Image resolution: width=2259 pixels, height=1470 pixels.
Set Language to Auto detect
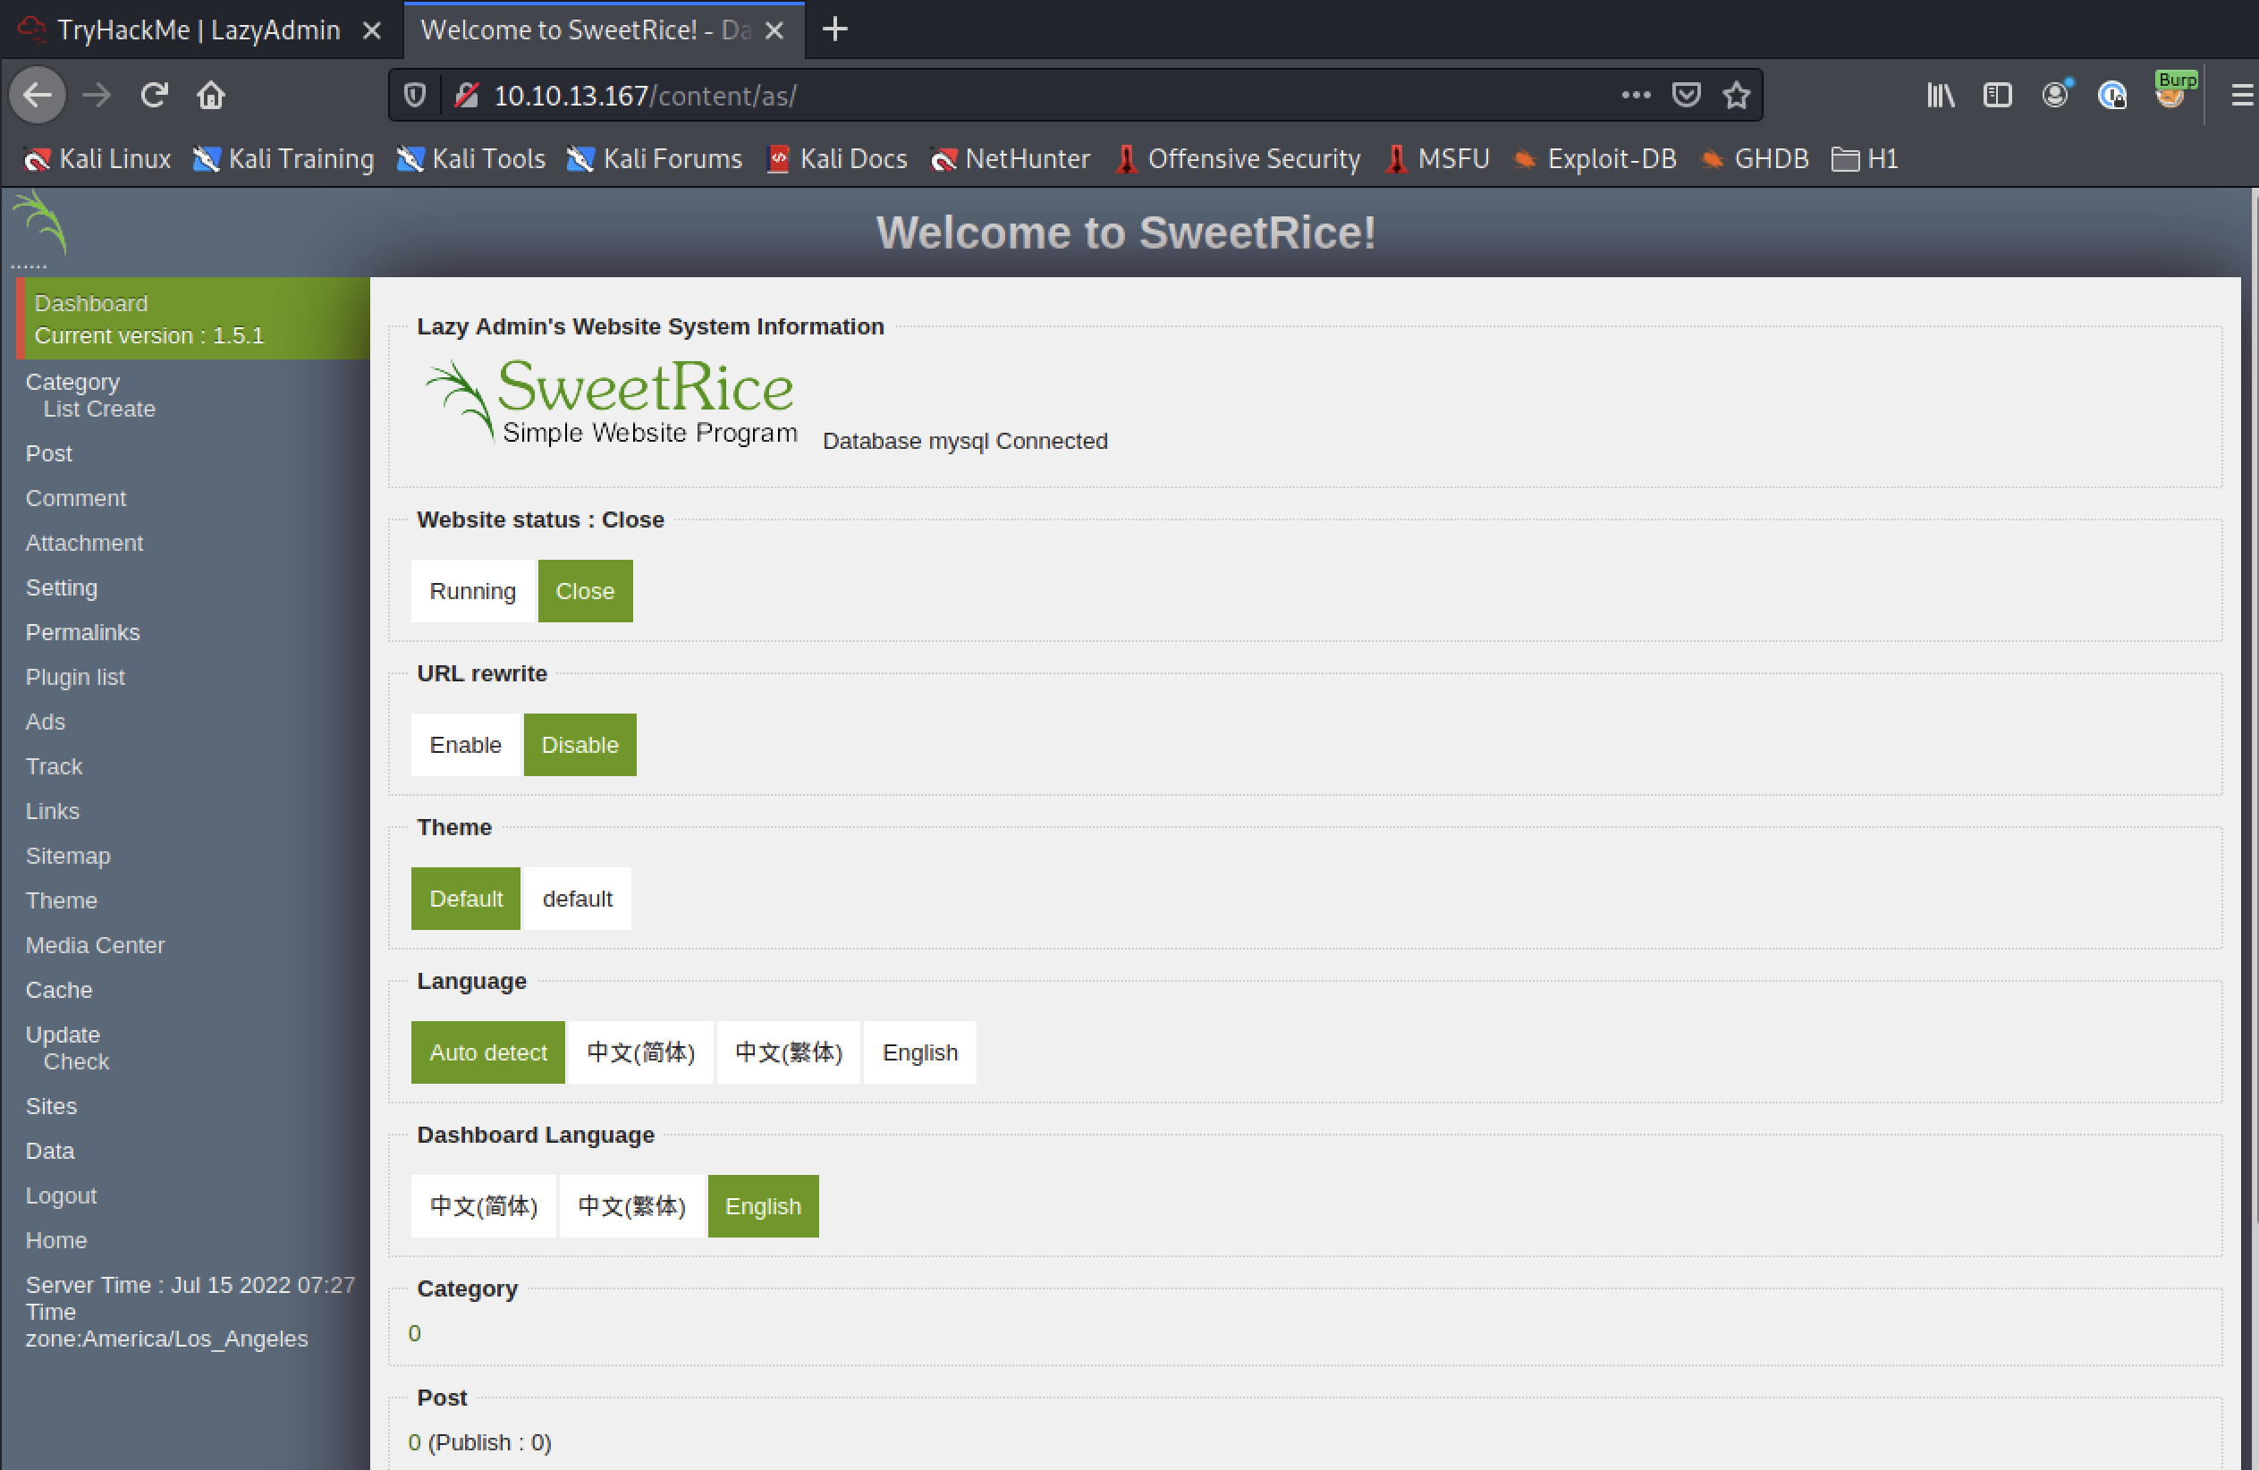(x=488, y=1052)
